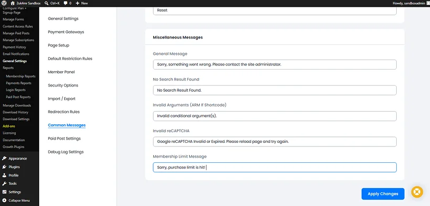Open Documentation link in sidebar
Screen dimensions: 430x206
(14, 140)
